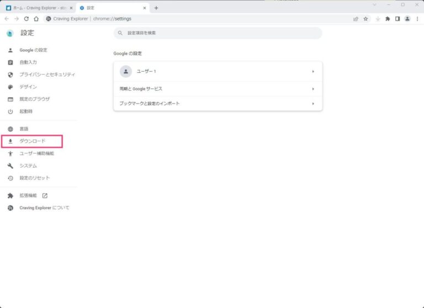Click the share page icon in address bar

click(x=356, y=19)
